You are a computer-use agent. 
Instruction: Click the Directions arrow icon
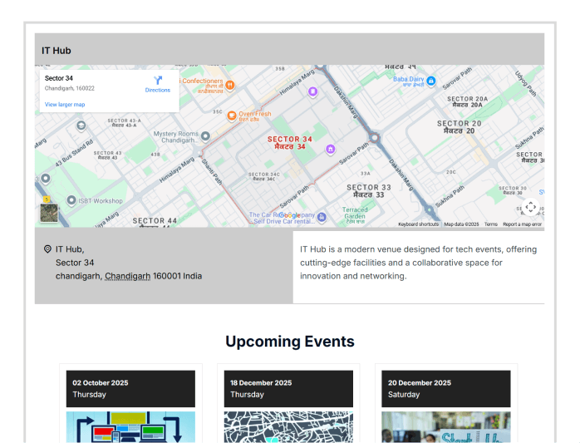158,81
